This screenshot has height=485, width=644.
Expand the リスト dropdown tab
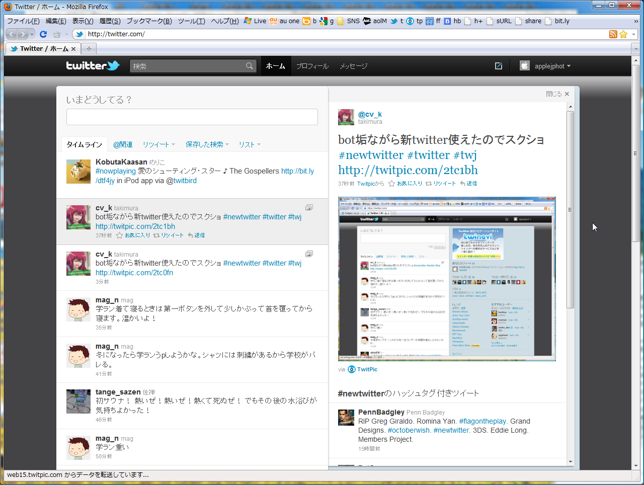pyautogui.click(x=250, y=144)
